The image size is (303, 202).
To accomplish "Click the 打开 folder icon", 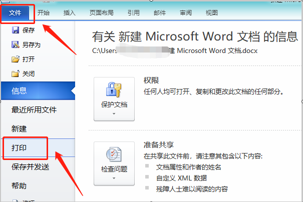I will [x=16, y=59].
